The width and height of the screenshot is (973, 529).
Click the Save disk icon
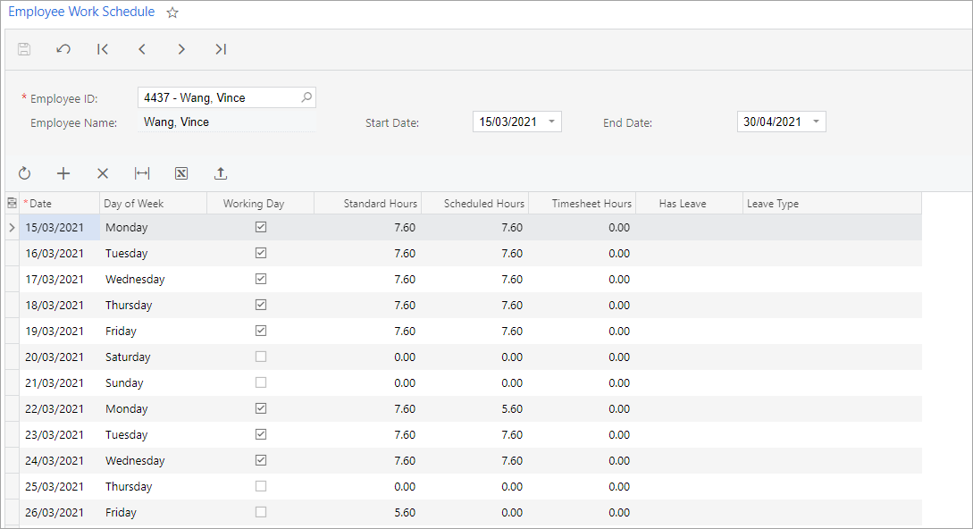[24, 49]
